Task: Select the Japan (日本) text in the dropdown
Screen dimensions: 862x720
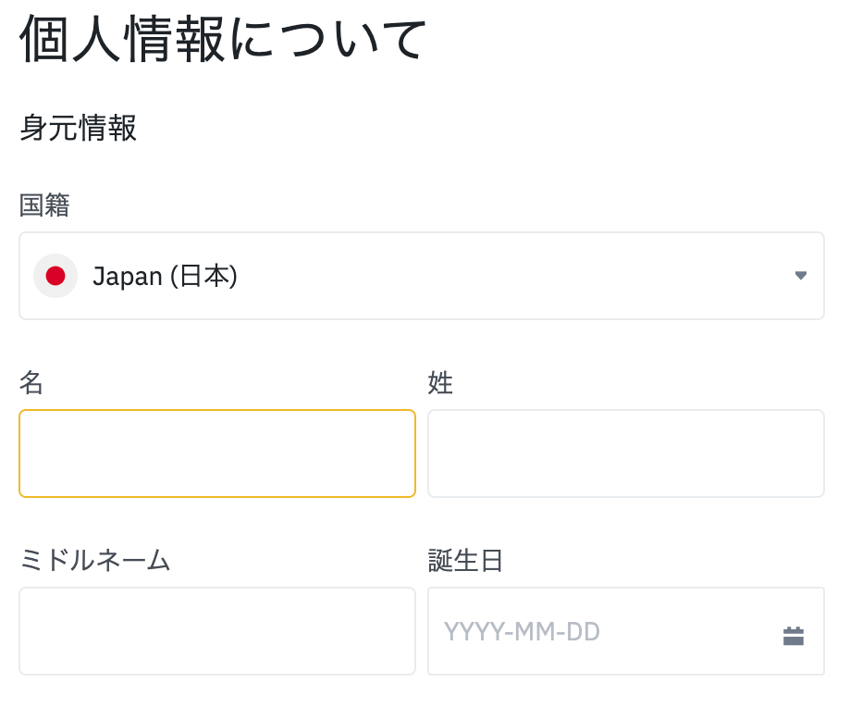Action: click(x=165, y=276)
